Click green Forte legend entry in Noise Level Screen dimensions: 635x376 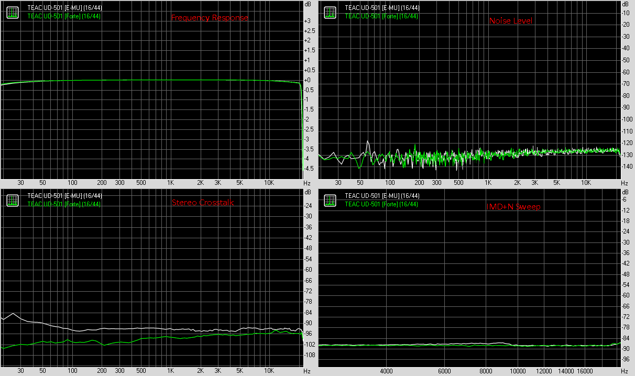(382, 16)
